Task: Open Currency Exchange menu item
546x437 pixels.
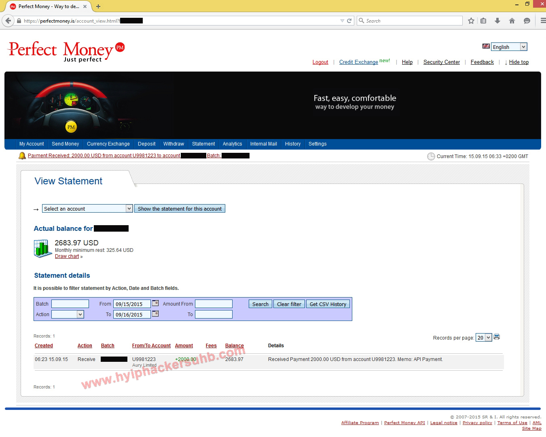Action: (108, 144)
